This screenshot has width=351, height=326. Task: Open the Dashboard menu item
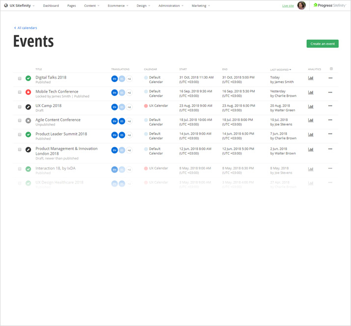point(51,5)
